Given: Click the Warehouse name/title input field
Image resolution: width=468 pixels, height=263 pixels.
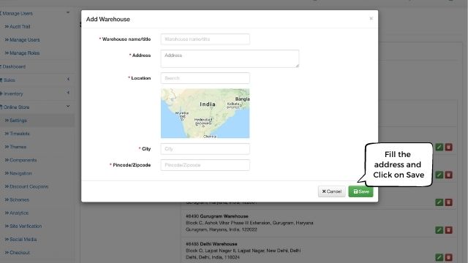Looking at the screenshot, I should (x=205, y=39).
